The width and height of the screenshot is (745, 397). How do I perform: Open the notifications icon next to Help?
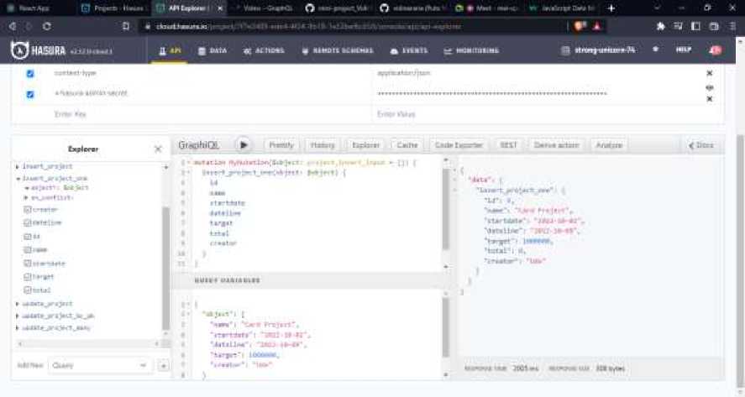pos(715,50)
